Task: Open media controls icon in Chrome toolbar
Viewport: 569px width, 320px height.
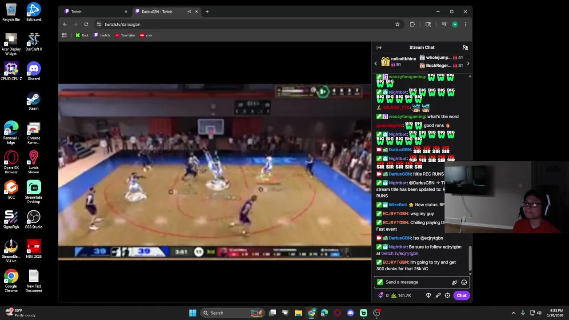Action: 444,24
